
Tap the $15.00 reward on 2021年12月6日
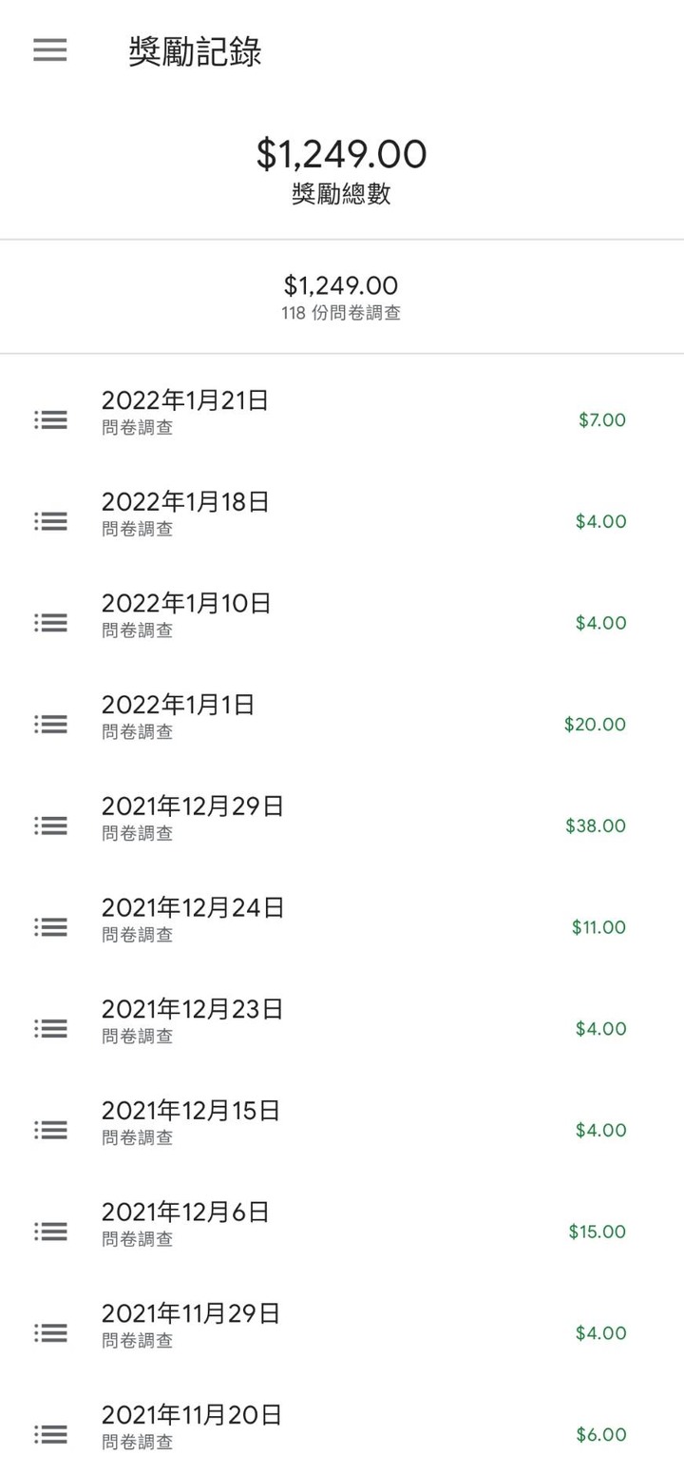(x=598, y=1232)
